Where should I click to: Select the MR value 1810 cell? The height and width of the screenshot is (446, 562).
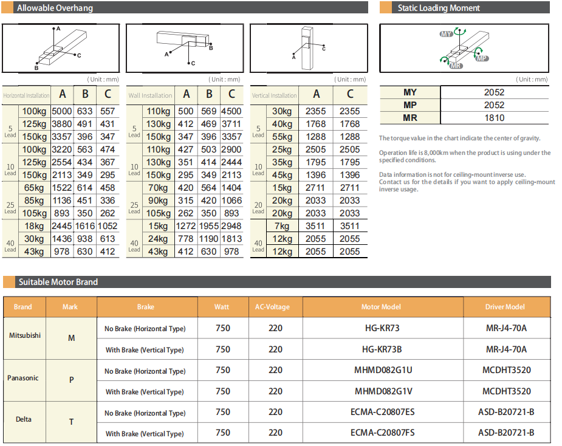point(494,118)
